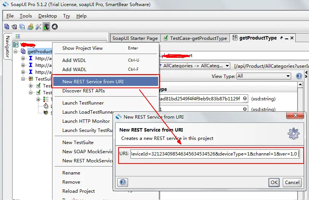Expand the second http:// interface node
The height and width of the screenshot is (200, 309).
coord(23,65)
